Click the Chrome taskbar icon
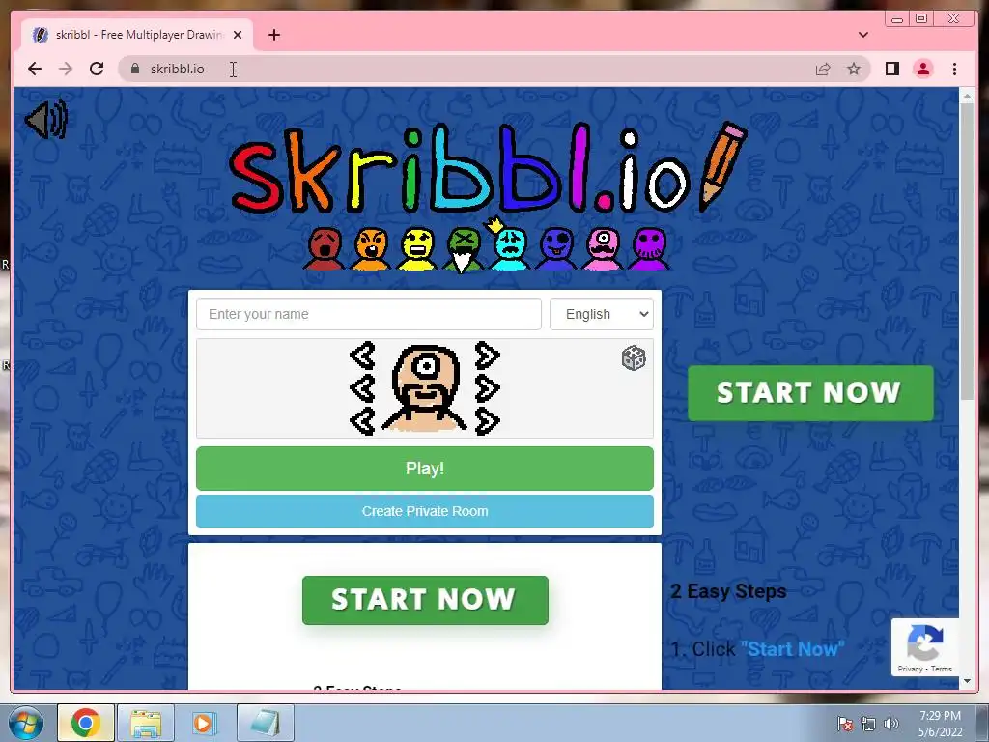Image resolution: width=989 pixels, height=742 pixels. coord(86,723)
